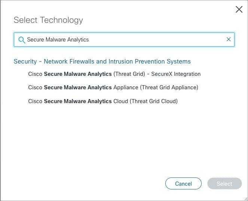Click the magnifying glass search icon

pos(22,40)
